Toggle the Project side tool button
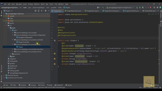This screenshot has width=162, height=91. [1, 13]
